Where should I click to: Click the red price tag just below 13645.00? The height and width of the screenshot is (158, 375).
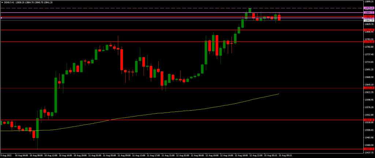click(x=368, y=88)
